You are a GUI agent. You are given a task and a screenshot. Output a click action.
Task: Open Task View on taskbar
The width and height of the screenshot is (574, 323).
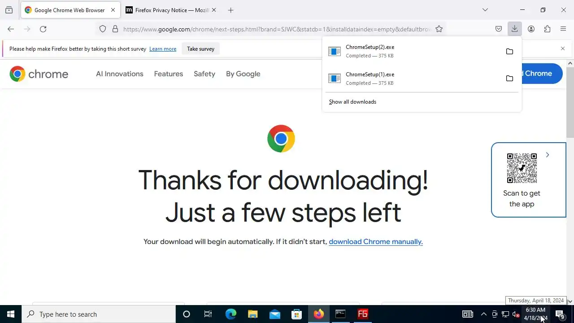[x=208, y=314]
